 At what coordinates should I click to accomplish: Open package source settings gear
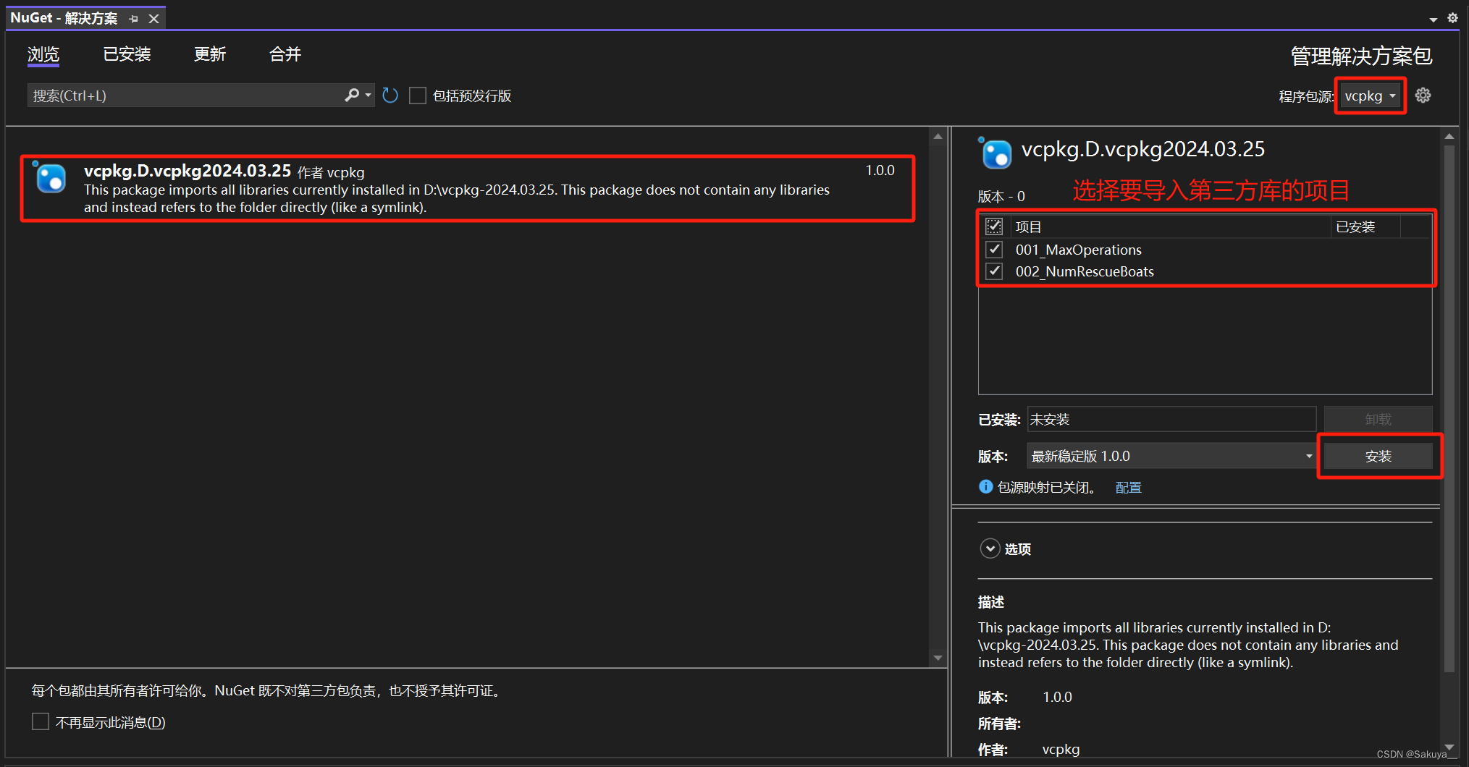1423,96
